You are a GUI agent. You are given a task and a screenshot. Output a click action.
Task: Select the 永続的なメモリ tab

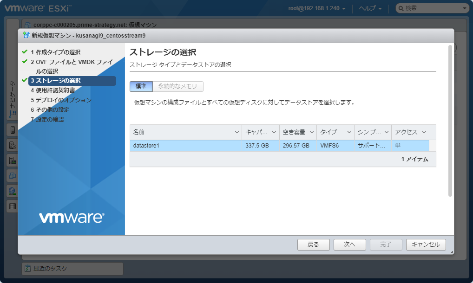coord(177,86)
